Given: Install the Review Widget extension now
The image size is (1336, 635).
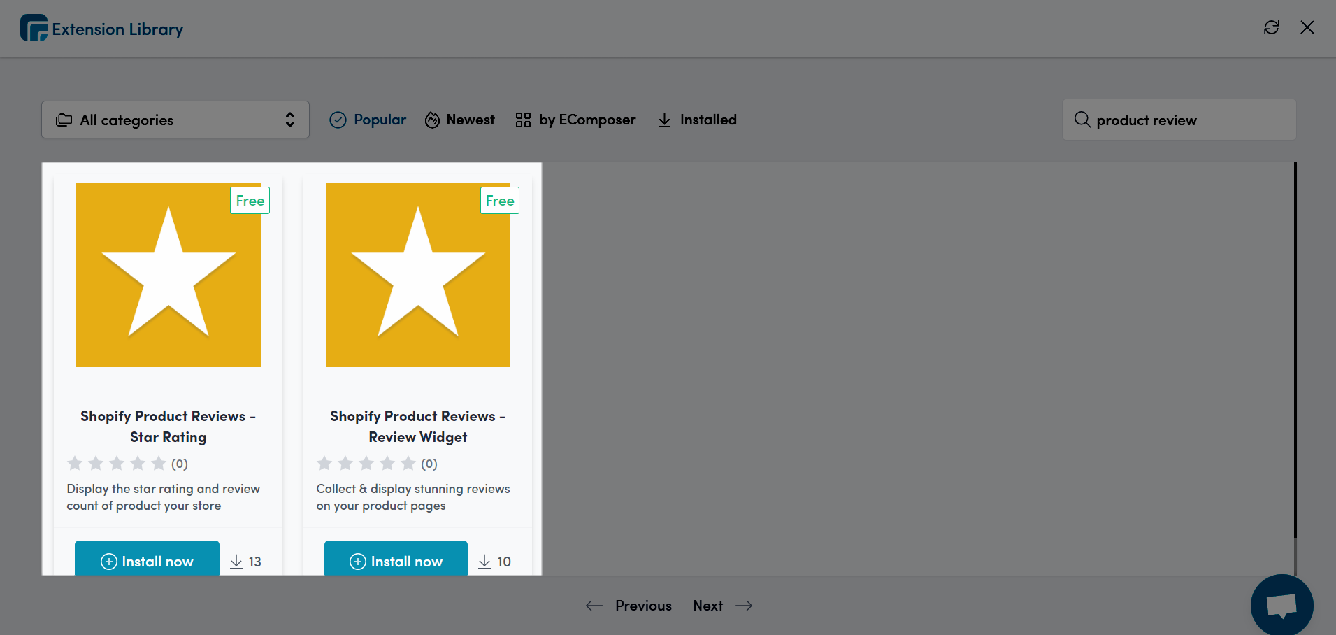Looking at the screenshot, I should (396, 559).
